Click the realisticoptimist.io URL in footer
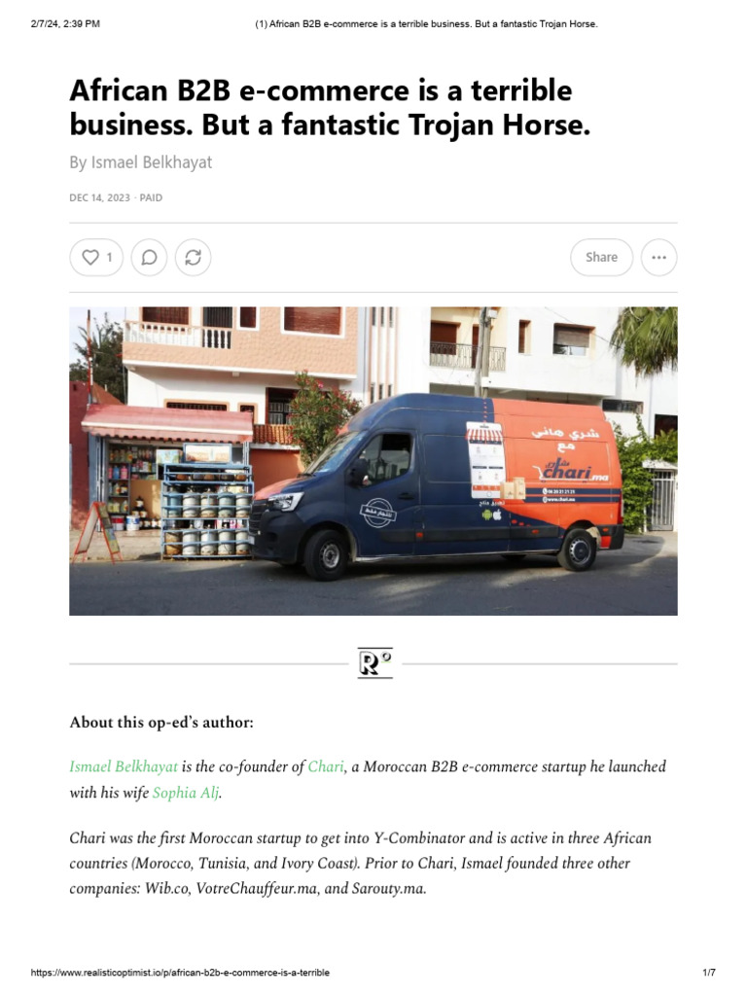Viewport: 747px width, 996px height. tap(180, 973)
